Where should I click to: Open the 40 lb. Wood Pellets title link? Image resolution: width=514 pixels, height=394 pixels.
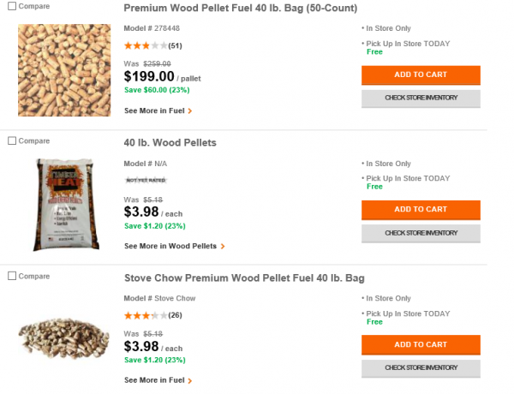[170, 143]
